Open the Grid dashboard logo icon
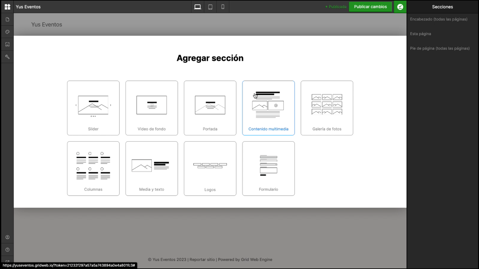Viewport: 479px width, 269px height. pyautogui.click(x=7, y=7)
